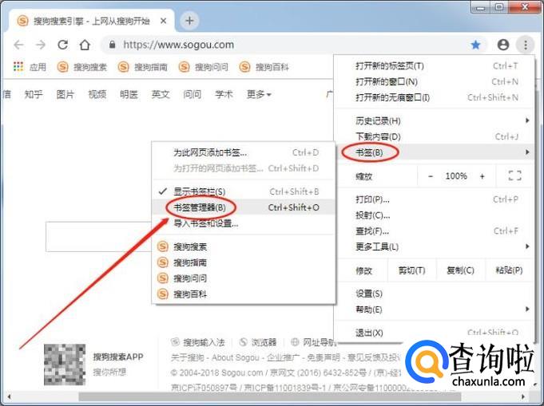Choose 导入书签和设置 menu item
Viewport: 544px width, 406px height.
tap(244, 223)
